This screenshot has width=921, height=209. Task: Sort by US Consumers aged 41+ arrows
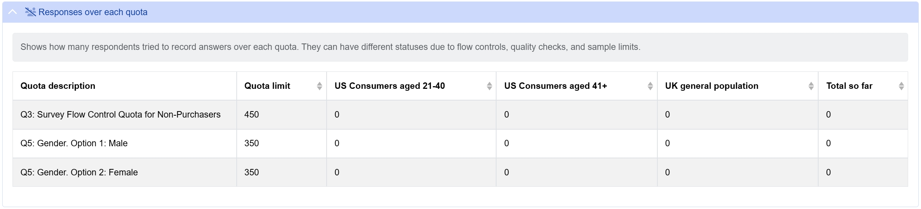[x=650, y=86]
